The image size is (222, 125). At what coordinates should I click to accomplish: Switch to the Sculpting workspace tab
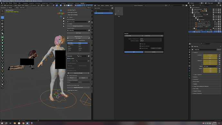pyautogui.click(x=32, y=3)
